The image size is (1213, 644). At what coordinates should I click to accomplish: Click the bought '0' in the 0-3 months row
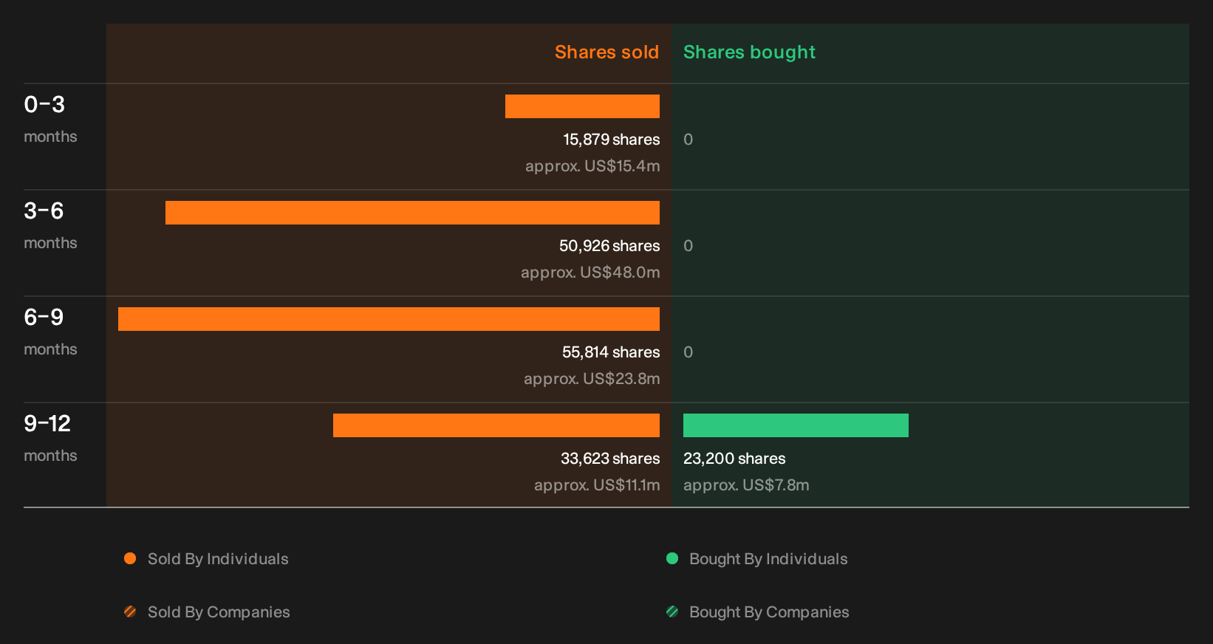click(x=688, y=140)
